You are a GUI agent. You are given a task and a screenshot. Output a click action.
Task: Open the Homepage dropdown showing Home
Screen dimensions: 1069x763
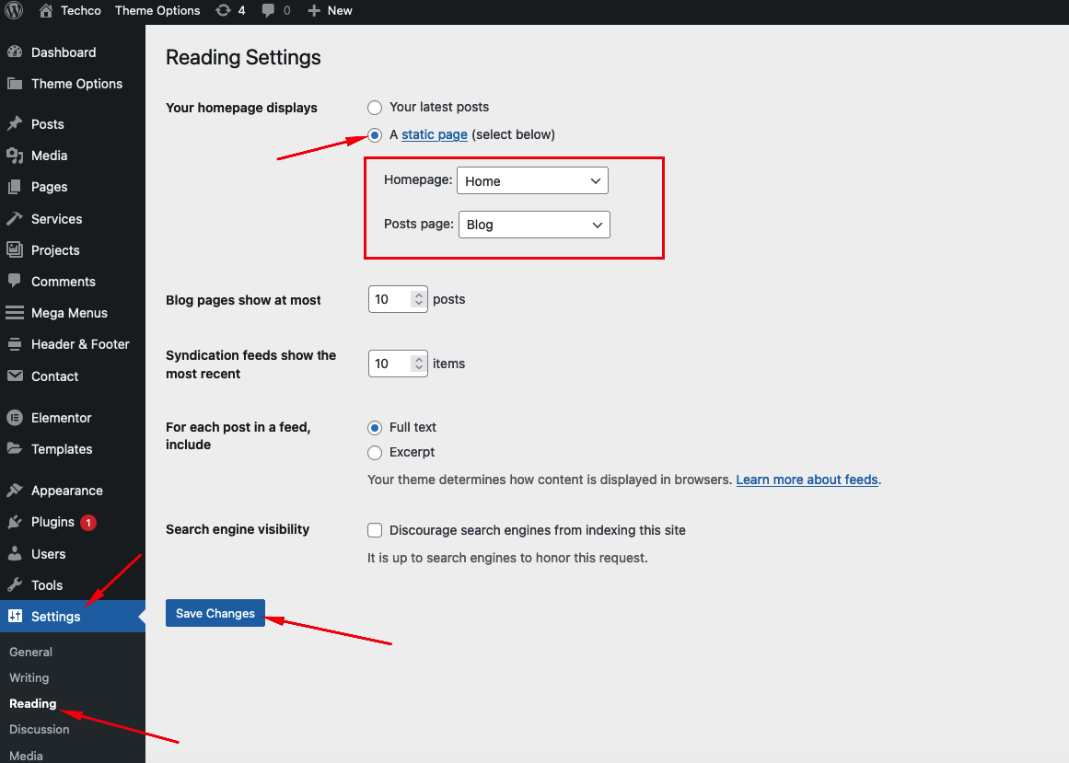[532, 181]
